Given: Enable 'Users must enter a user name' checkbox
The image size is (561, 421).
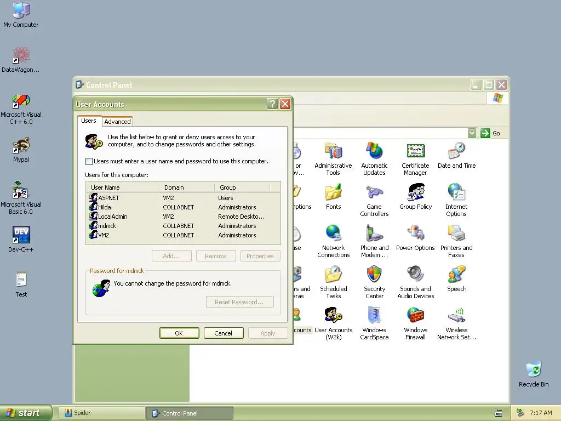Looking at the screenshot, I should click(x=89, y=162).
